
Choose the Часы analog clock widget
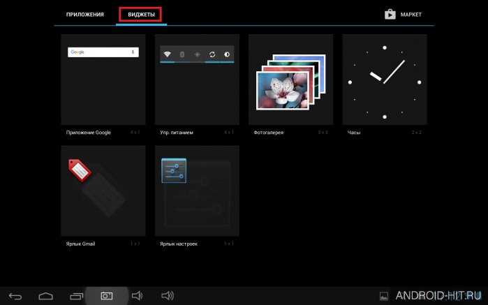pos(385,80)
